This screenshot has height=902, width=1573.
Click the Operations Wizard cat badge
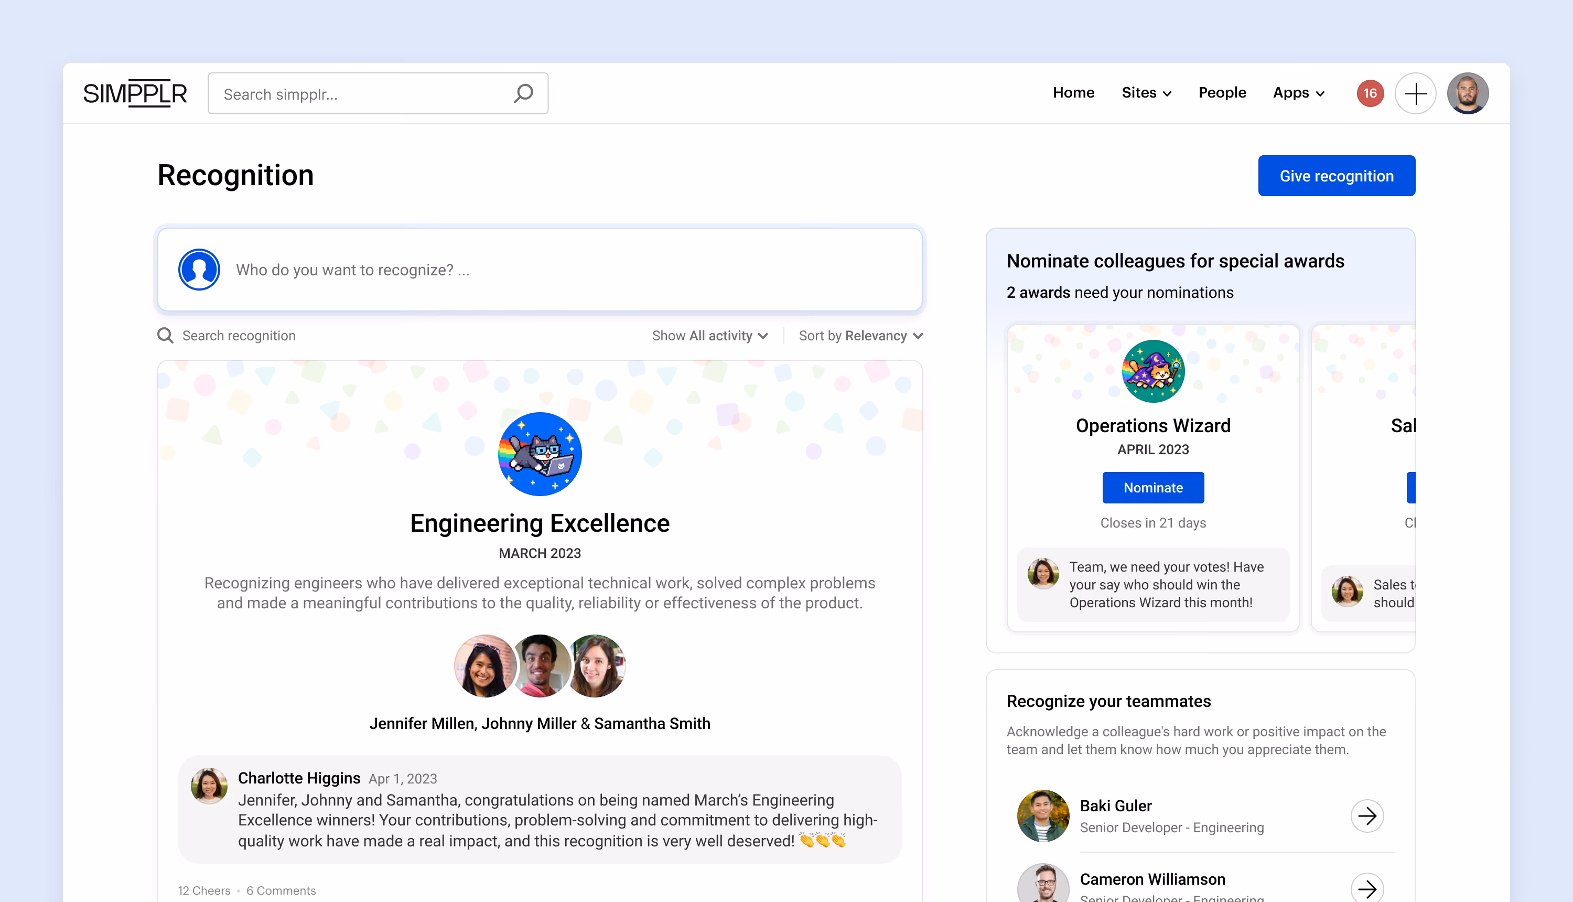[x=1153, y=371]
